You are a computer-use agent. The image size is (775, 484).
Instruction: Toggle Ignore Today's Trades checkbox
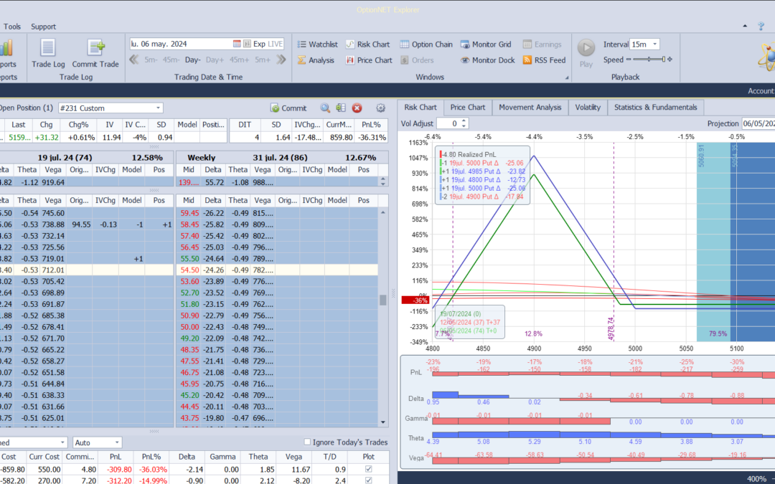pyautogui.click(x=307, y=442)
